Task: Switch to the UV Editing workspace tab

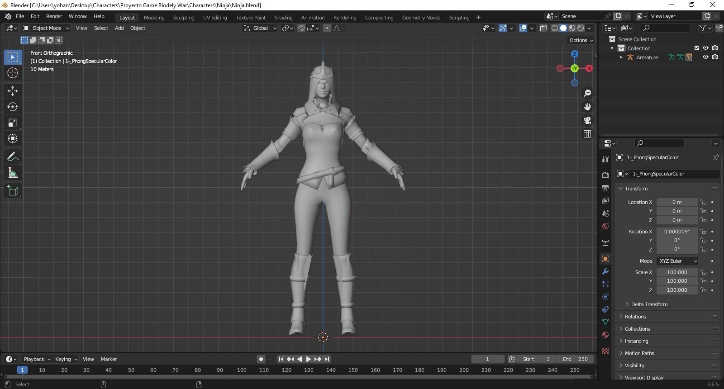Action: (215, 18)
